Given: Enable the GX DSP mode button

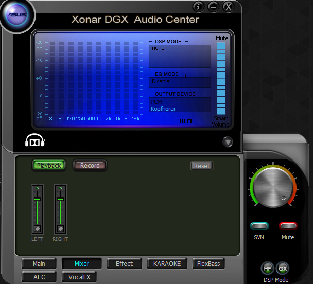Looking at the screenshot, I should (283, 269).
